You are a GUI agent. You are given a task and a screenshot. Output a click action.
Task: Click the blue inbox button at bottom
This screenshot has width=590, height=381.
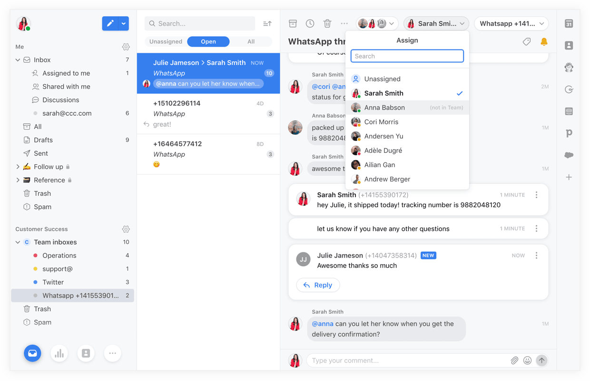coord(32,353)
